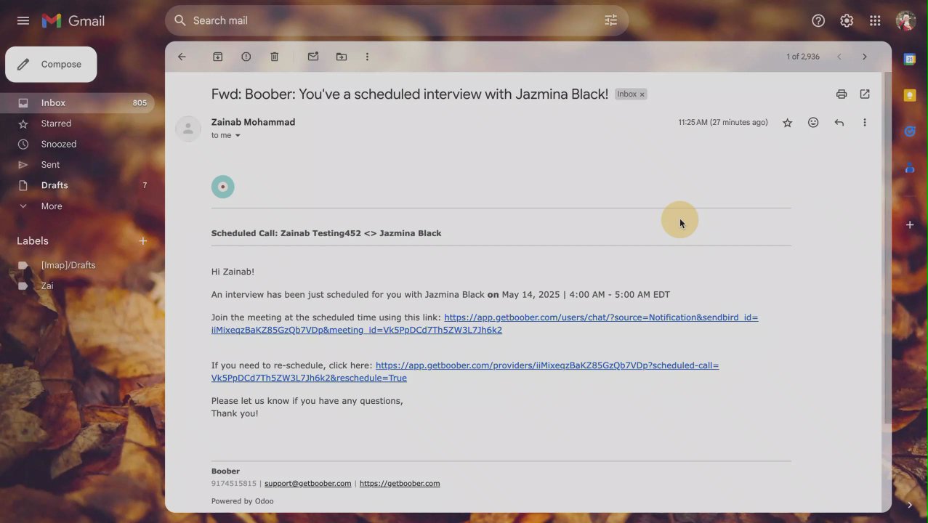
Task: Reply to Zainab Mohammad
Action: click(x=839, y=123)
